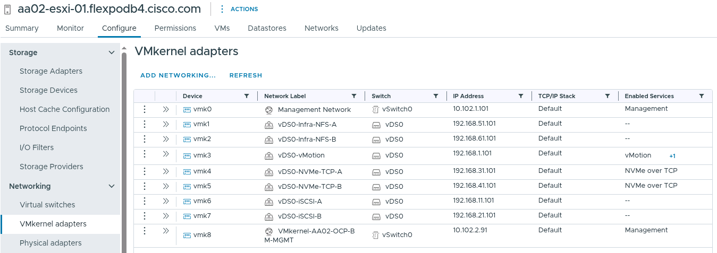This screenshot has height=253, width=717.
Task: Click the vDS0-iSCSI-B port group icon
Action: [268, 216]
